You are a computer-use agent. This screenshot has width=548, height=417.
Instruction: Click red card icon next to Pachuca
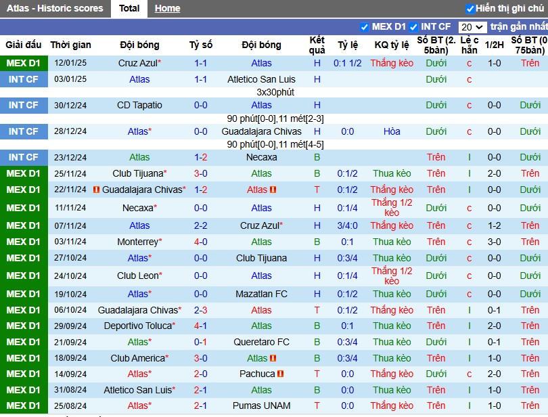point(280,374)
